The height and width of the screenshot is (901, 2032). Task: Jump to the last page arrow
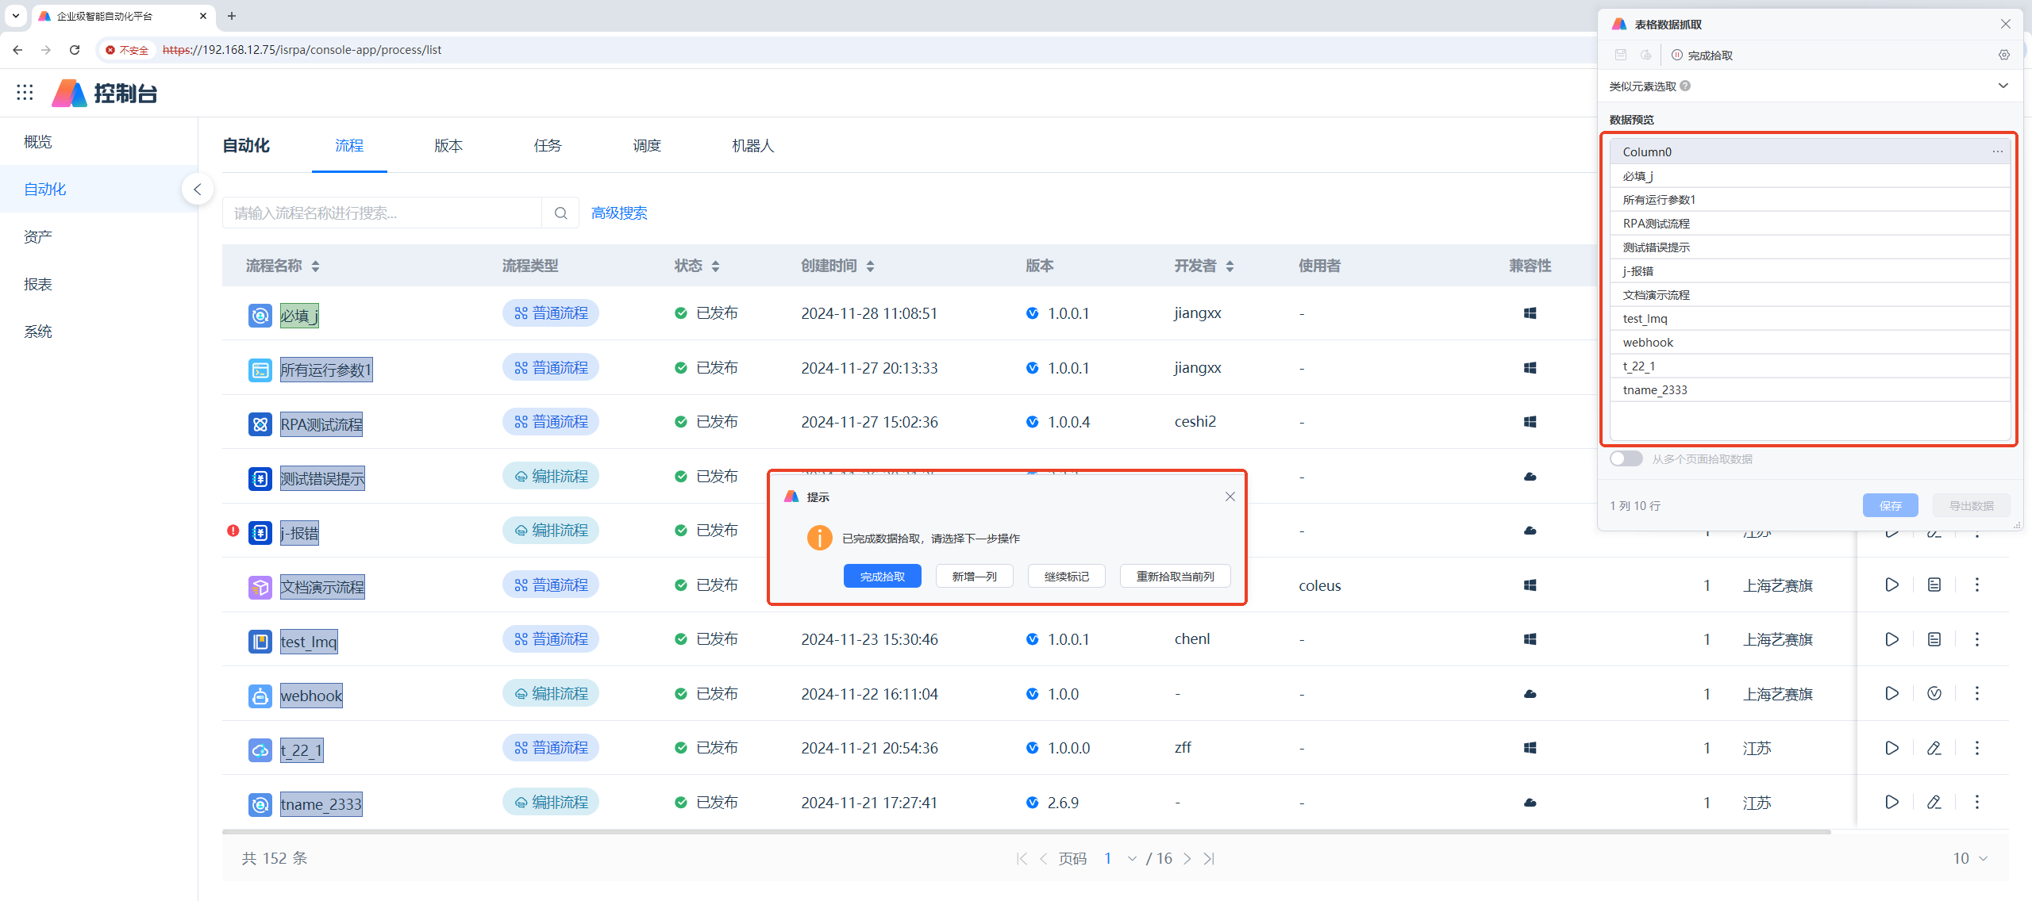(1209, 858)
